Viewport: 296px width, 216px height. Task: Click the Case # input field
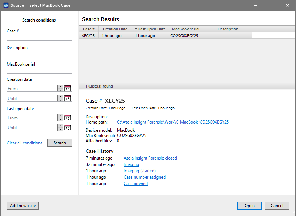pos(39,37)
